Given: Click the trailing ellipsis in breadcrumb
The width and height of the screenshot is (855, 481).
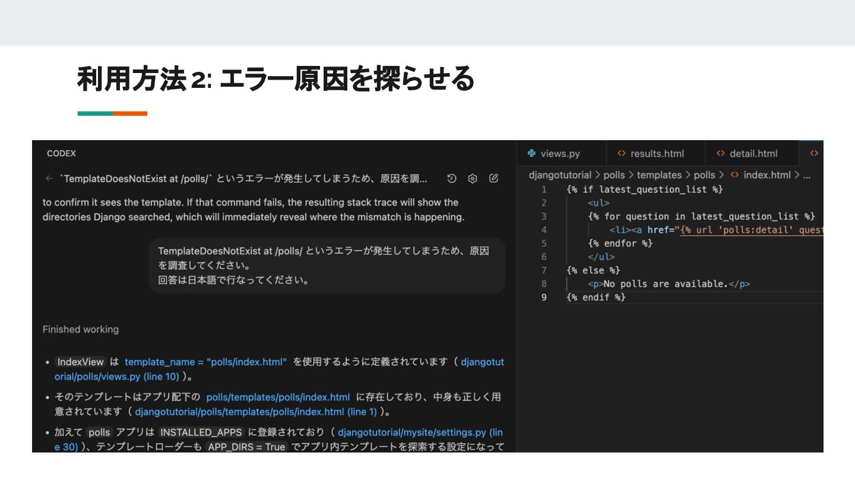Looking at the screenshot, I should [806, 176].
